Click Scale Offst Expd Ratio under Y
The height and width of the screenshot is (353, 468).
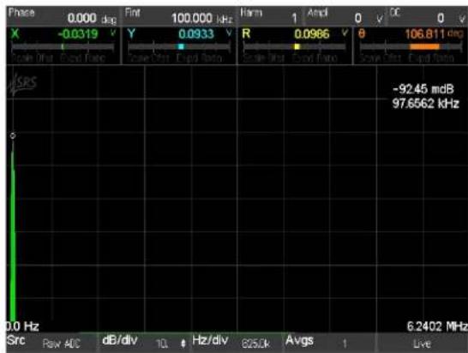(x=175, y=58)
